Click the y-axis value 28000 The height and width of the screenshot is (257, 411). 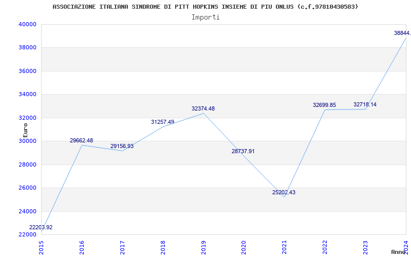pos(27,164)
